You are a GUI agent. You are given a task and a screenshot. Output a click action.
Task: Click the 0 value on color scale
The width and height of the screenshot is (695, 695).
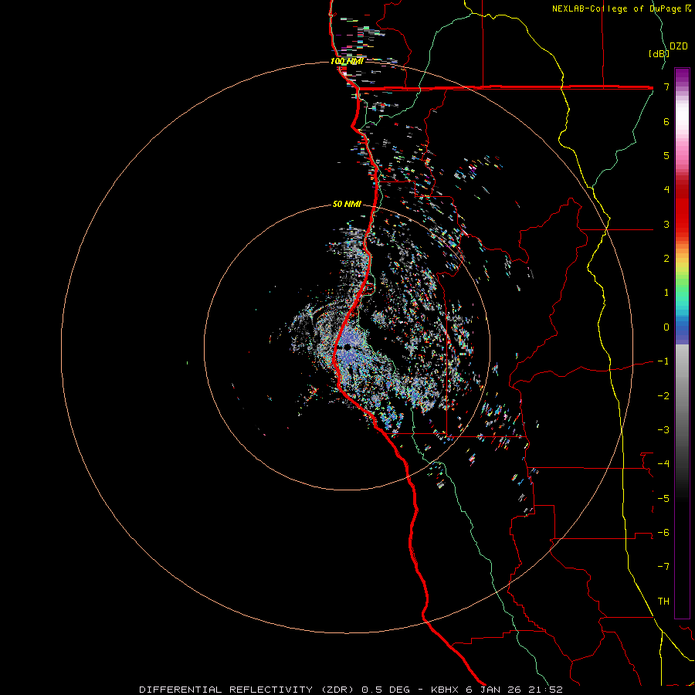coord(666,327)
